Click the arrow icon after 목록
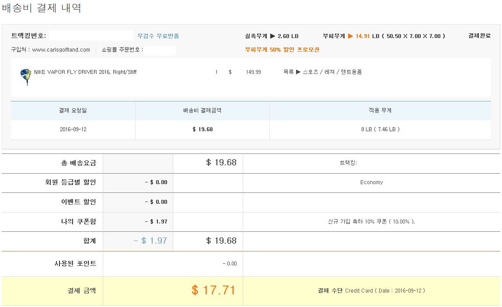This screenshot has width=502, height=307. (x=298, y=72)
